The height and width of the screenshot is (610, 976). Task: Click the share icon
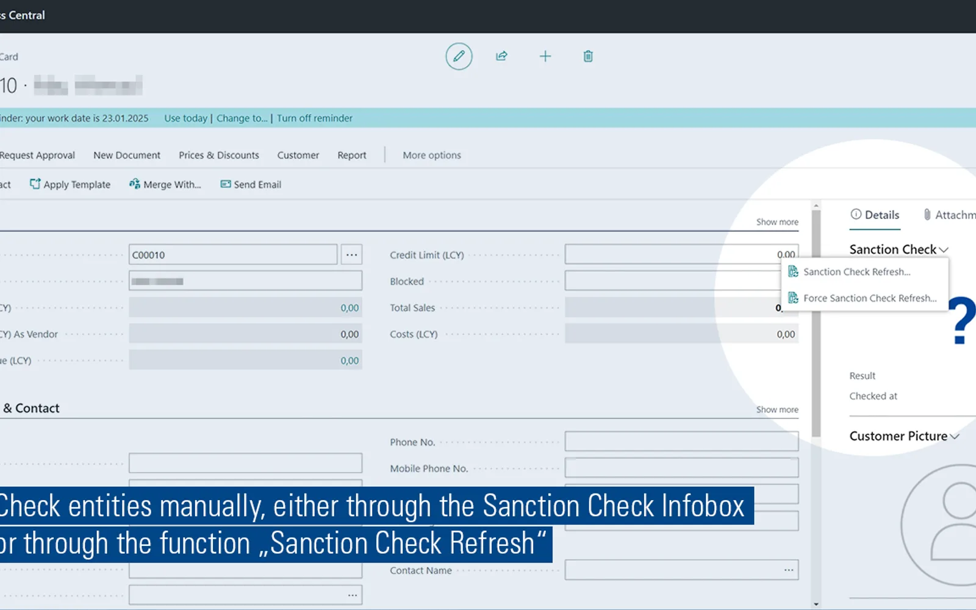point(501,56)
